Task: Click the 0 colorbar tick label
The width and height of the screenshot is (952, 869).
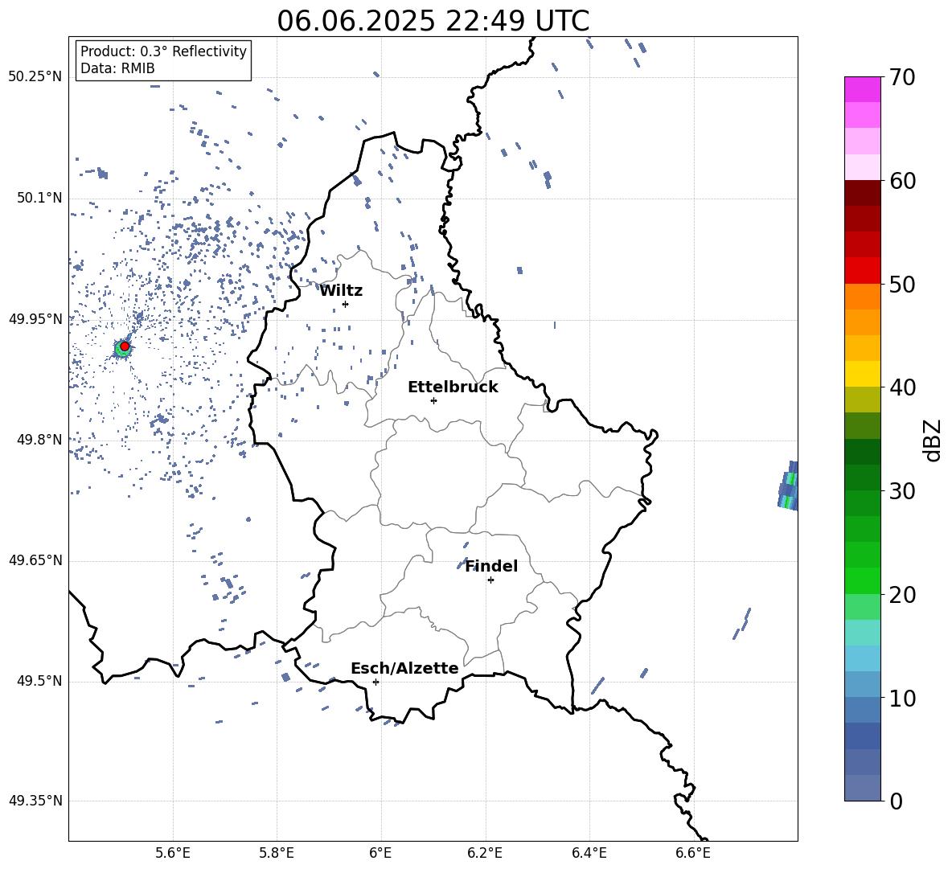Action: (x=895, y=801)
